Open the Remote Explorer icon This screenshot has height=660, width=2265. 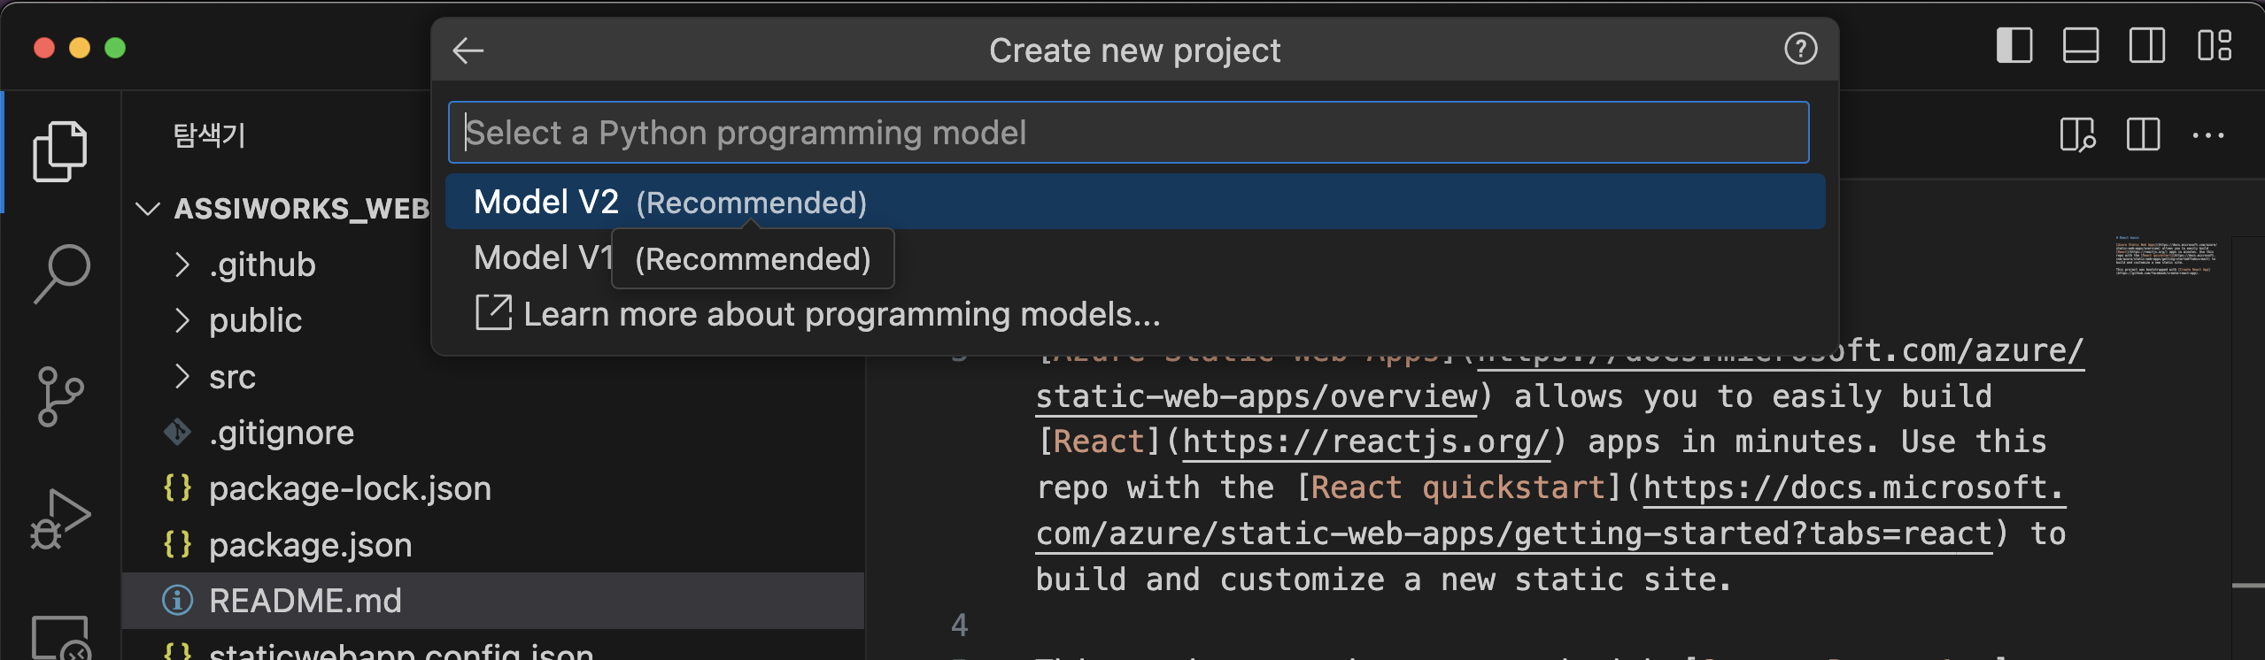click(59, 637)
